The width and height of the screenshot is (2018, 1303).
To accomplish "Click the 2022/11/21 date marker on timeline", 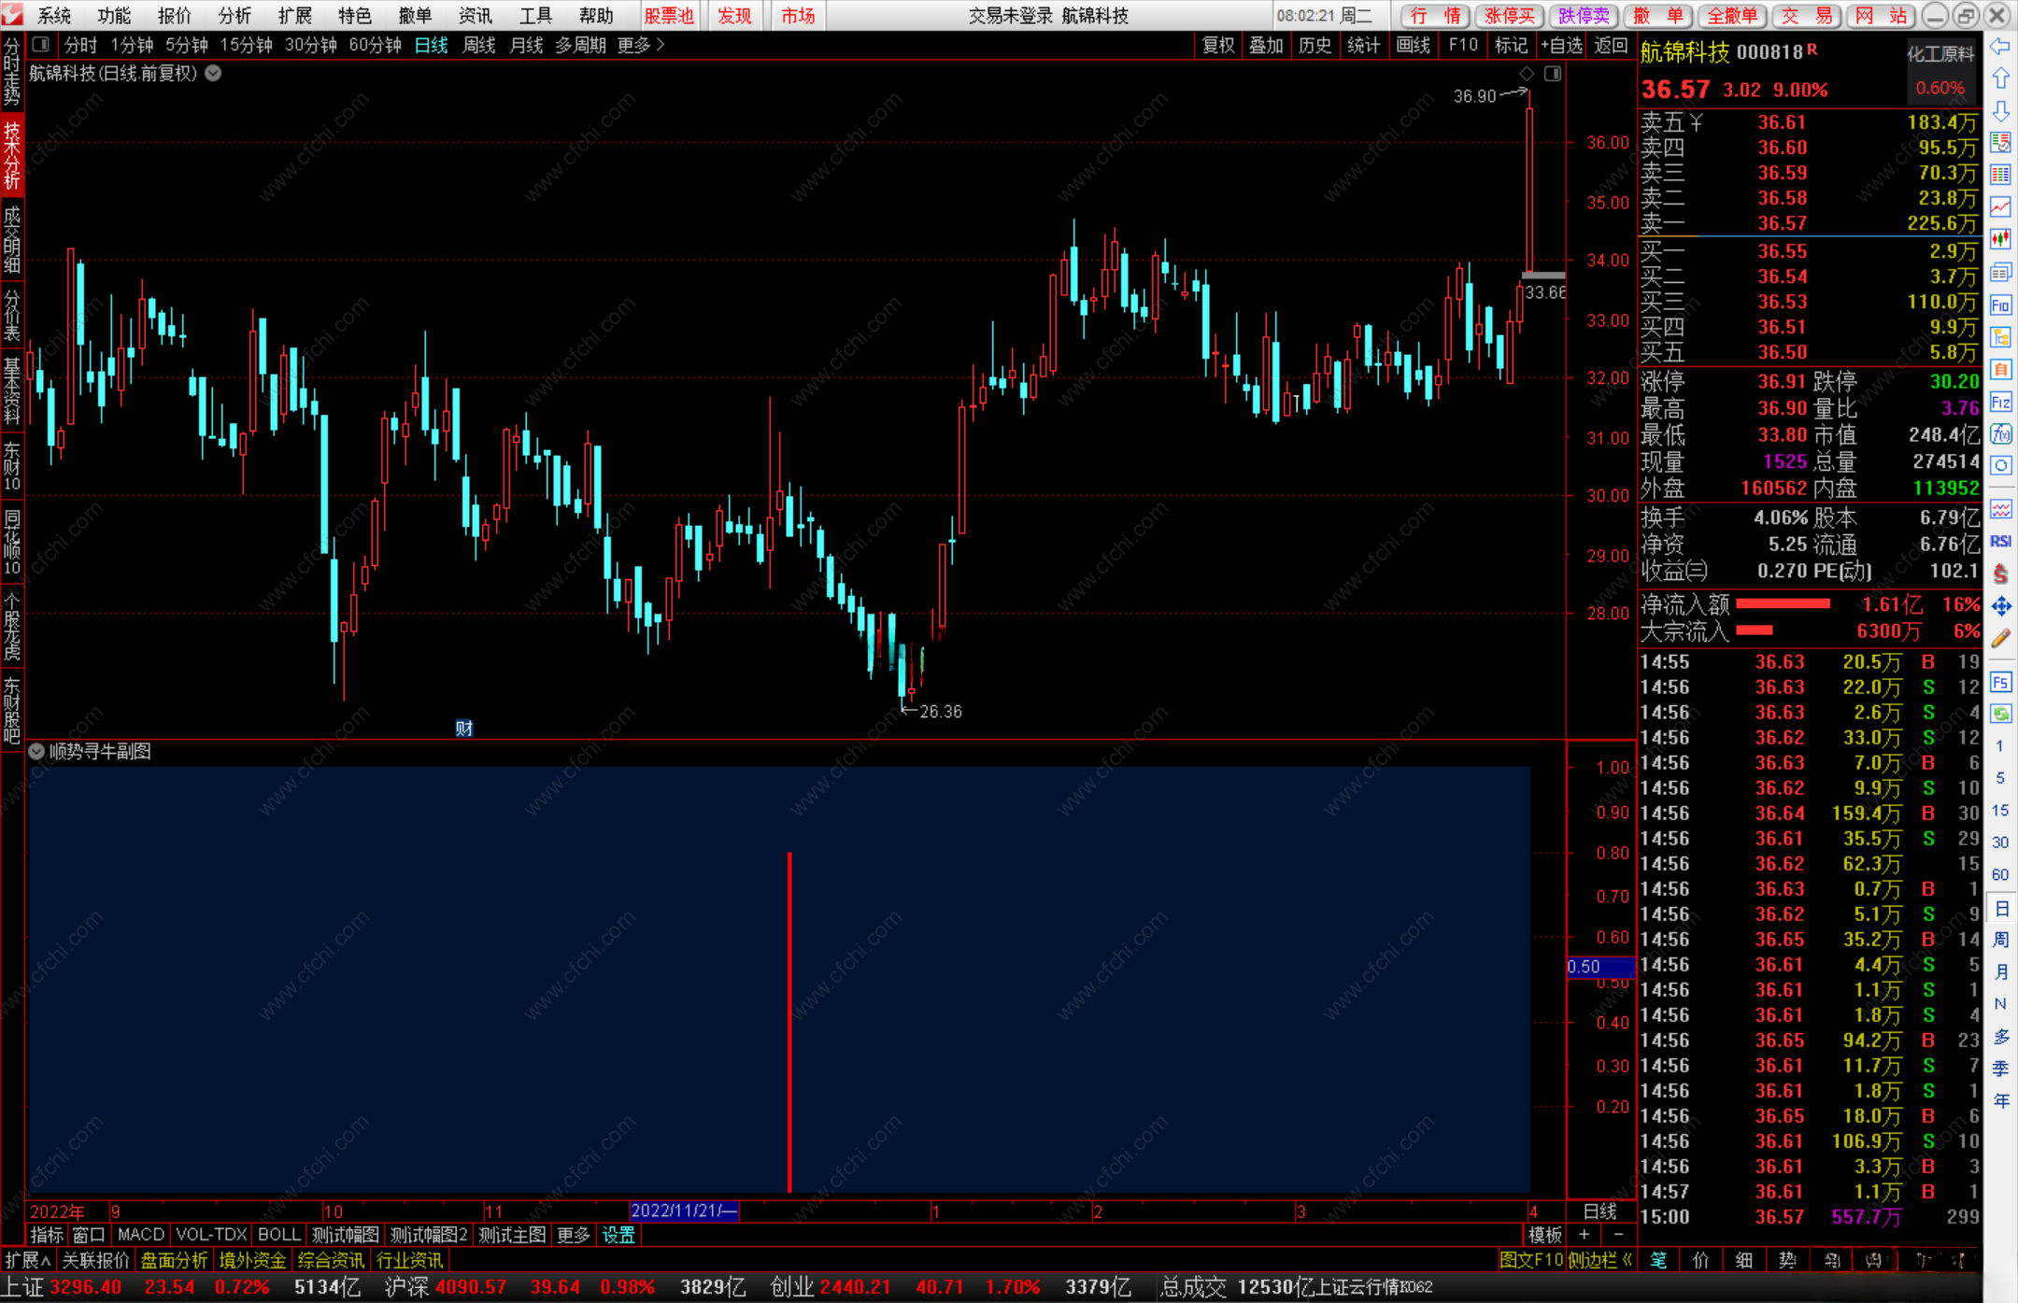I will pyautogui.click(x=683, y=1211).
